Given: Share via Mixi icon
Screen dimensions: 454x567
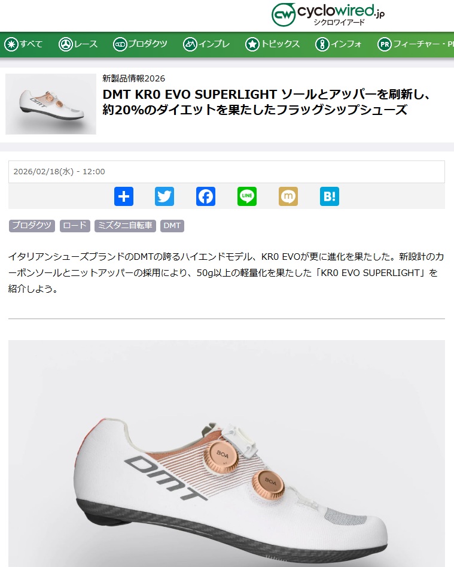Looking at the screenshot, I should (288, 196).
